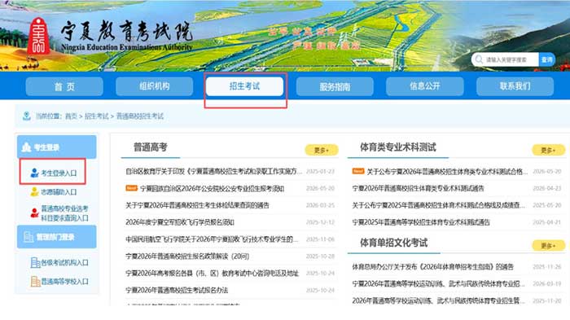Click the 体育单招文化考试 section heading
Screen dimensions: 570x320
393,243
